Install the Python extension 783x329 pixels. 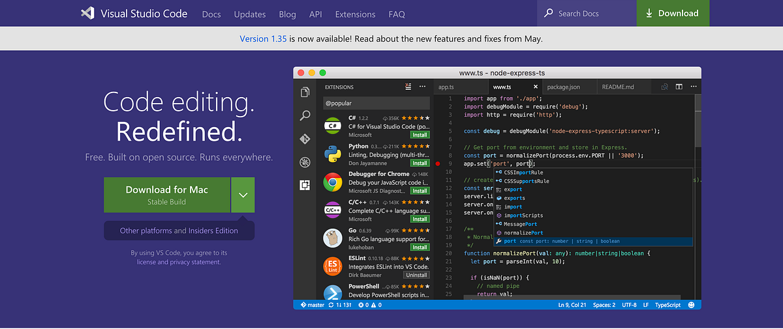[420, 163]
